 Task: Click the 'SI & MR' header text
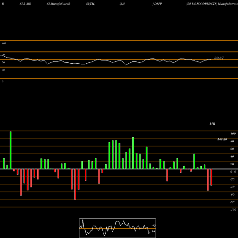pyautogui.click(x=25, y=4)
